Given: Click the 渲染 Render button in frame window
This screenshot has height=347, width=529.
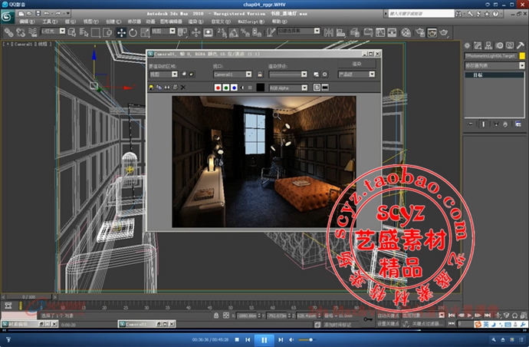Looking at the screenshot, I should 356,64.
